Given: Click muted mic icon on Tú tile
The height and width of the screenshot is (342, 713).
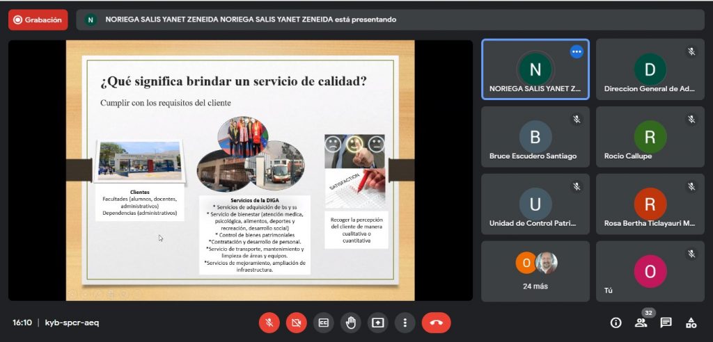Looking at the screenshot, I should click(691, 254).
